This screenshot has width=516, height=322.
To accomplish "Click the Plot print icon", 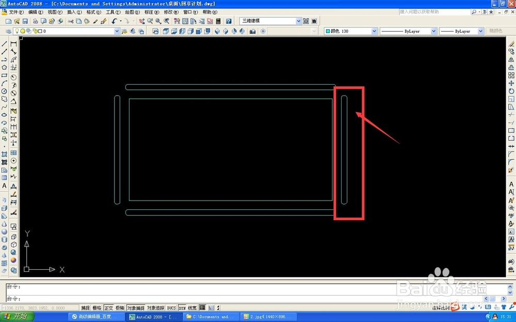I will (x=35, y=21).
